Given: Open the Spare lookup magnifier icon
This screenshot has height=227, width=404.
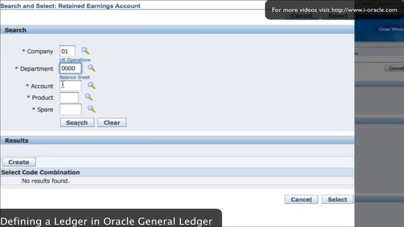Looking at the screenshot, I should click(x=92, y=109).
